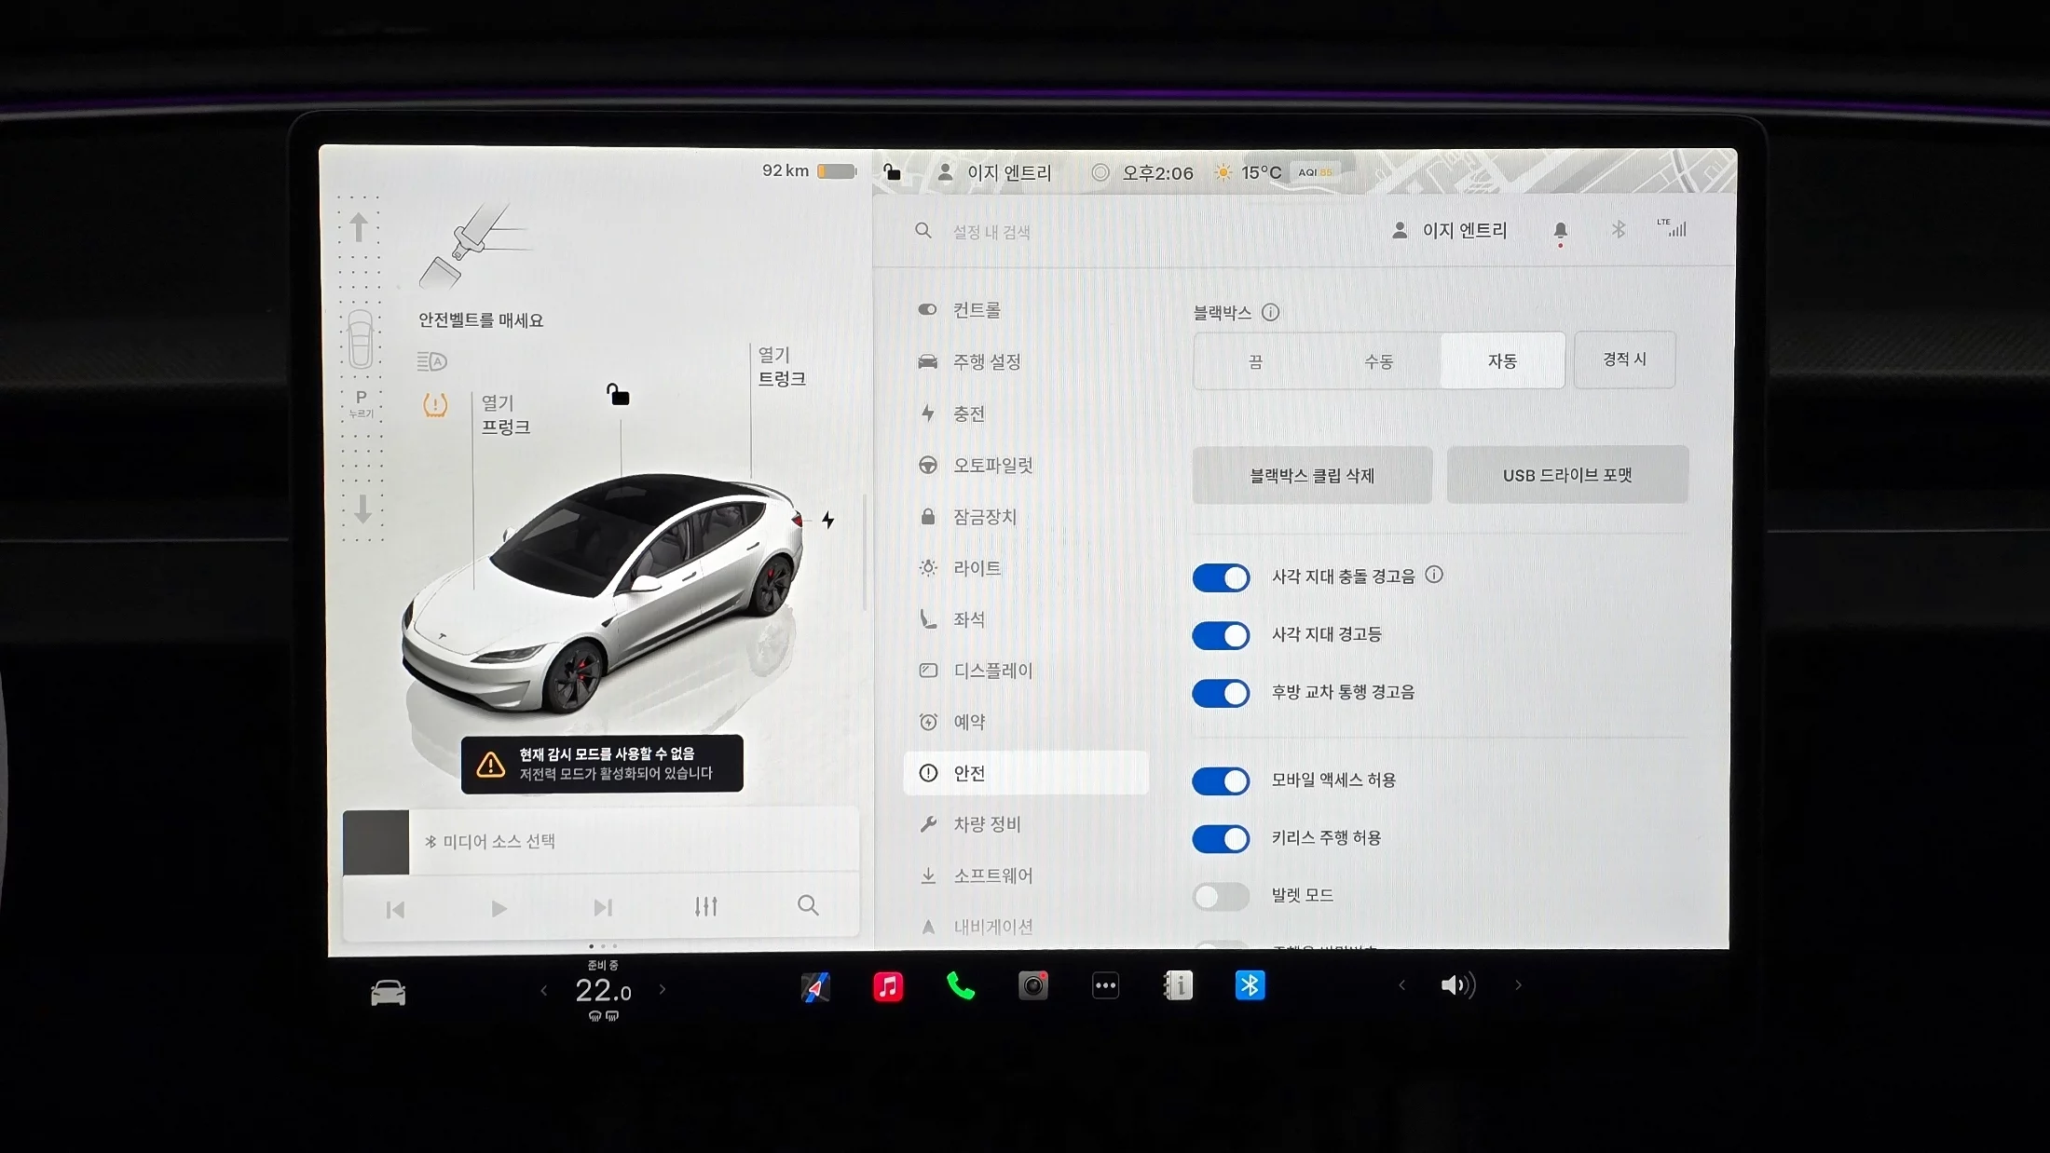2050x1153 pixels.
Task: Click the notification bell icon
Action: coord(1560,231)
